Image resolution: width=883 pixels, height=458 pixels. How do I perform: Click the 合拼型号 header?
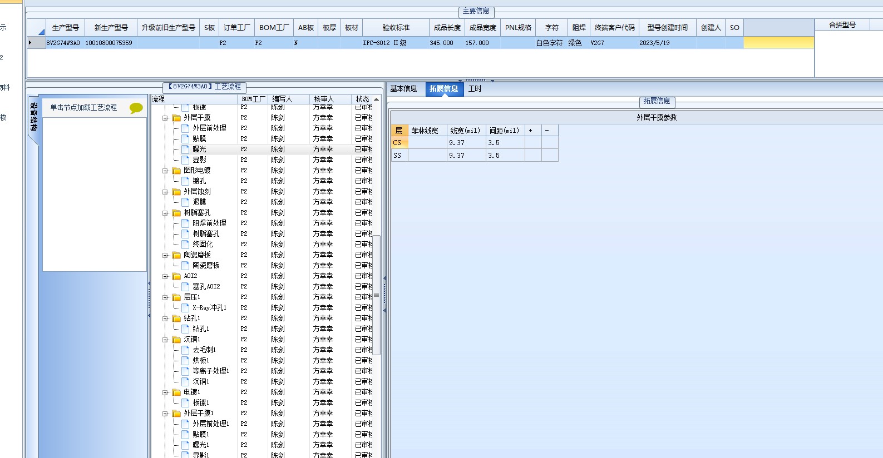pyautogui.click(x=842, y=25)
